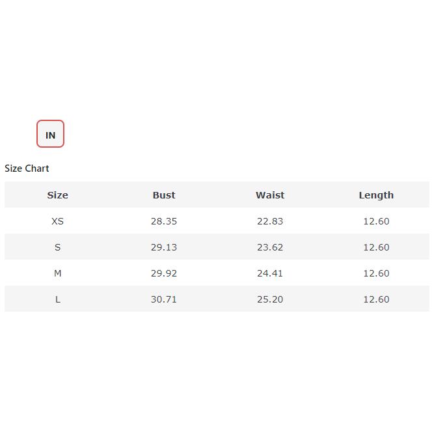Click the waist value 23.62

click(x=270, y=247)
